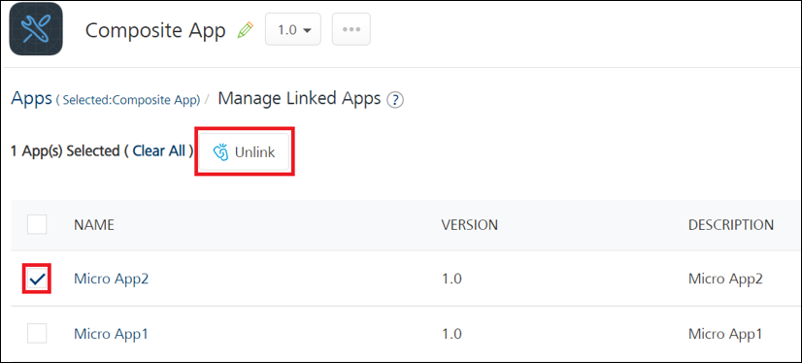Toggle the select-all header checkbox
802x363 pixels.
(37, 224)
